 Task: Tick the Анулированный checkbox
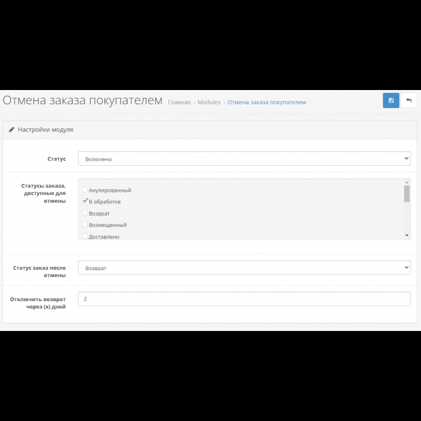click(85, 190)
